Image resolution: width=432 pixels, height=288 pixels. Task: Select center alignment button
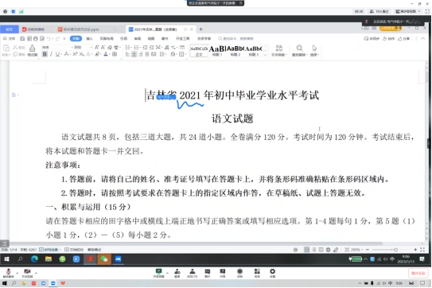point(134,54)
